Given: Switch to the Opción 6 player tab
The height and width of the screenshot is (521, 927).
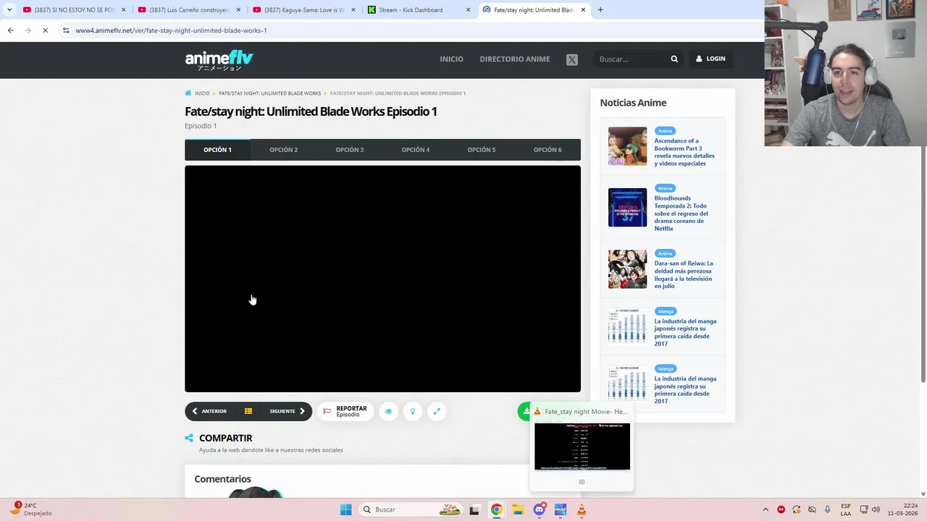Looking at the screenshot, I should (x=548, y=150).
